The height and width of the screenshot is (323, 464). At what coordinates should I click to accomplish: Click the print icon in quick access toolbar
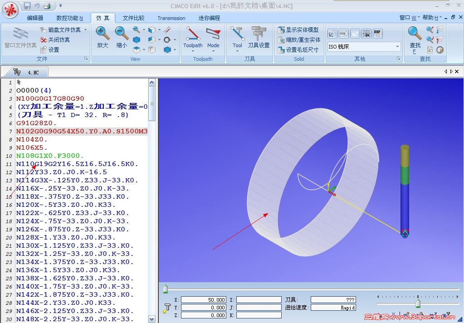(47, 5)
